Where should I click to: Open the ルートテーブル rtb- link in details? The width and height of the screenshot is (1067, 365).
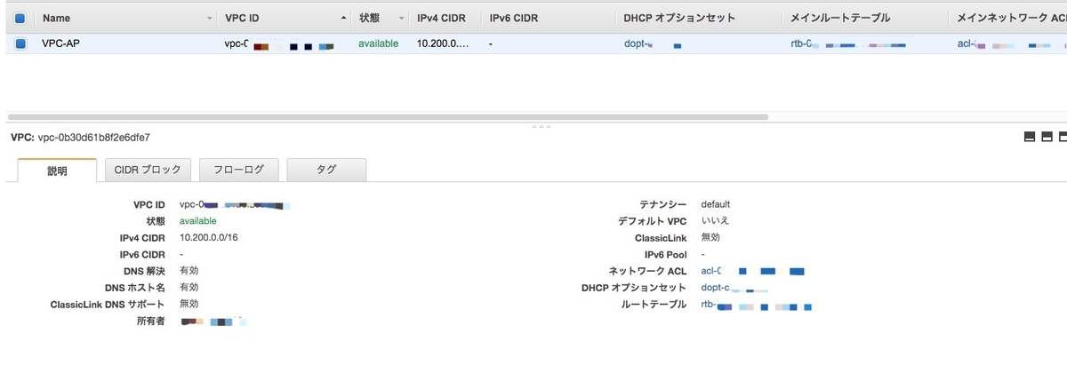pos(757,305)
